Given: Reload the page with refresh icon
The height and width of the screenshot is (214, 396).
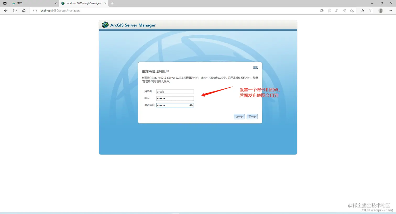Looking at the screenshot, I should point(15,10).
